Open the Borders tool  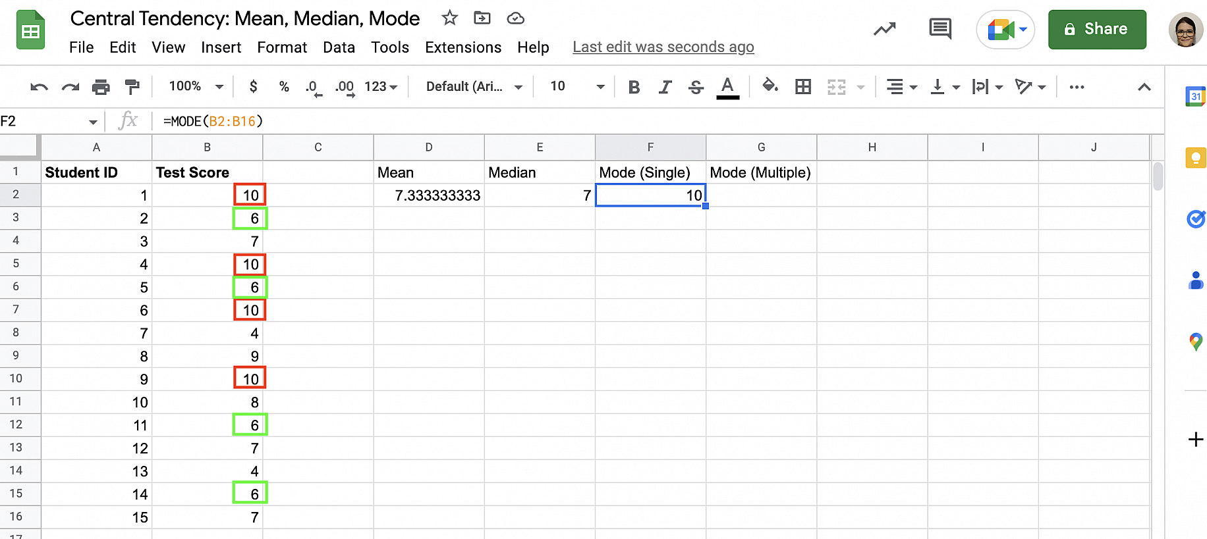point(803,86)
